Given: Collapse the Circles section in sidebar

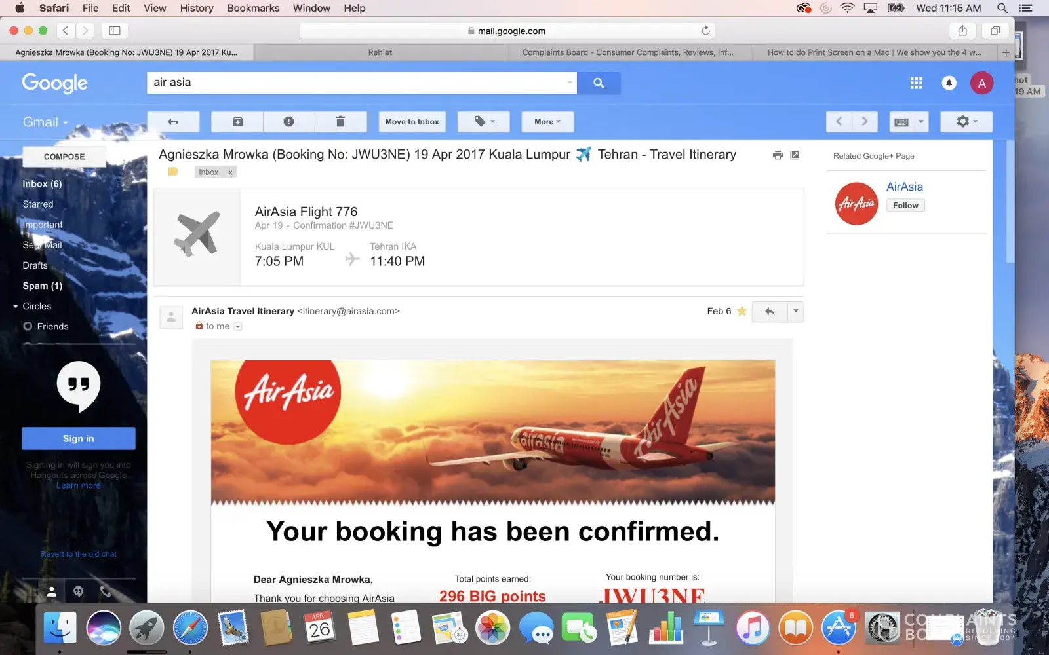Looking at the screenshot, I should tap(16, 306).
